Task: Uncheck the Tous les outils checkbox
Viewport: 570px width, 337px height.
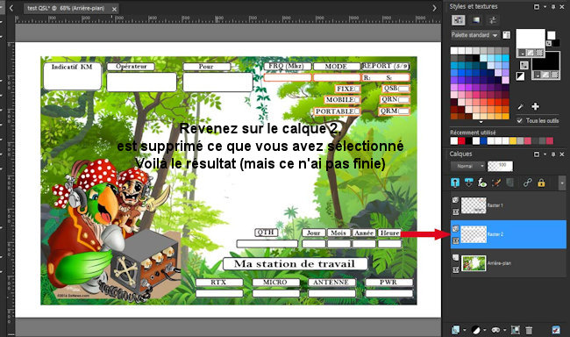Action: pos(520,120)
